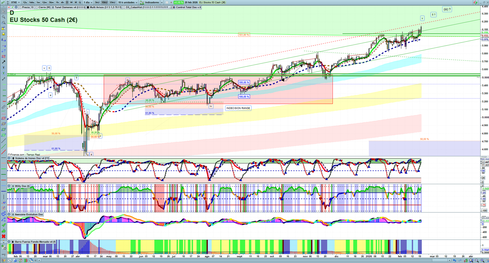489x263 pixels.
Task: Toggle the Precio checkbox
Action: (x=20, y=7)
